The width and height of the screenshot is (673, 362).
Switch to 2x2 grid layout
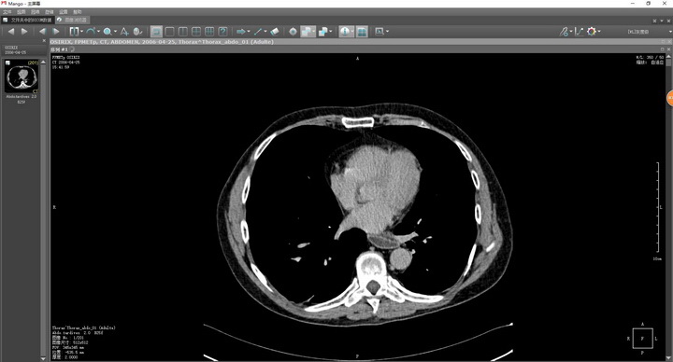(x=196, y=32)
